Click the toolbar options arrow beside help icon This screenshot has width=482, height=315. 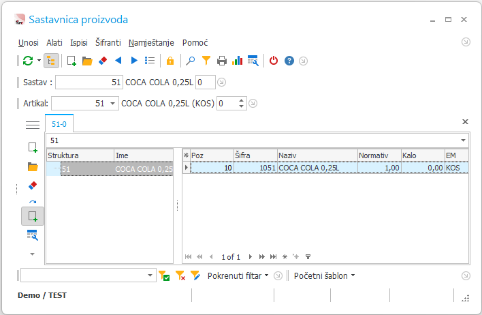pyautogui.click(x=303, y=61)
